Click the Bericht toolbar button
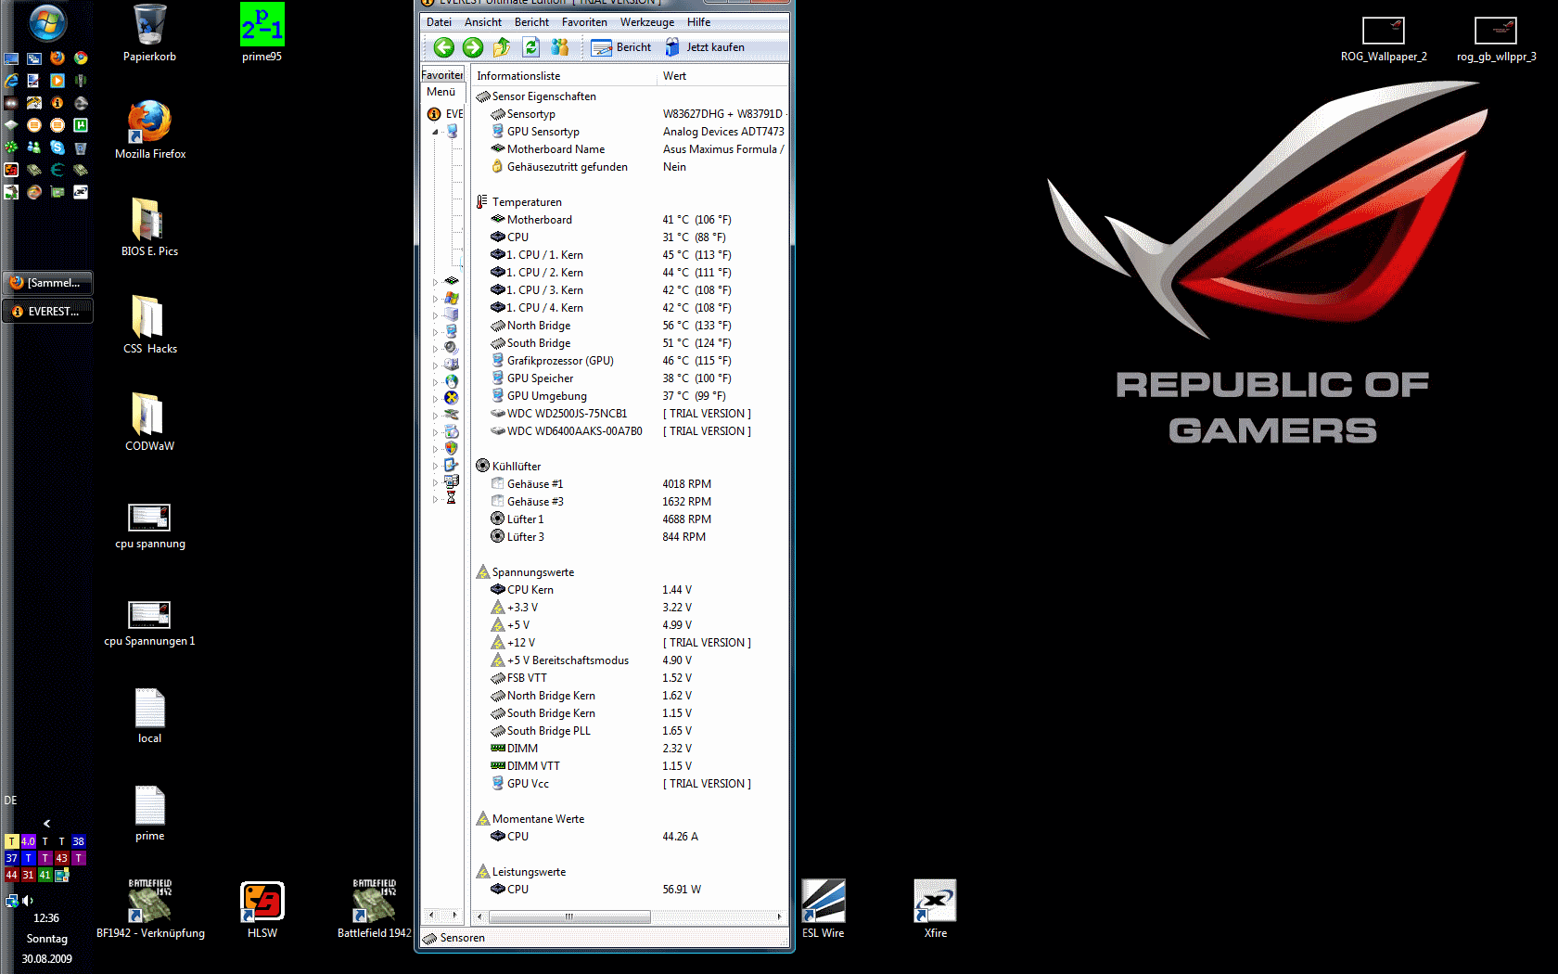Viewport: 1558px width, 974px height. click(x=621, y=47)
